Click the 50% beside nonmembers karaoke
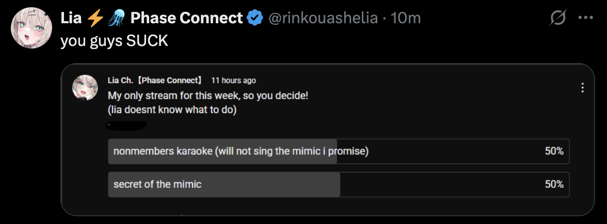 (x=554, y=151)
